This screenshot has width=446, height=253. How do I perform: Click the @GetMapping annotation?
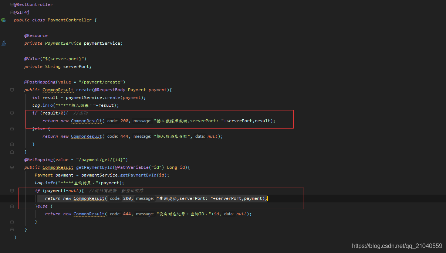point(38,160)
